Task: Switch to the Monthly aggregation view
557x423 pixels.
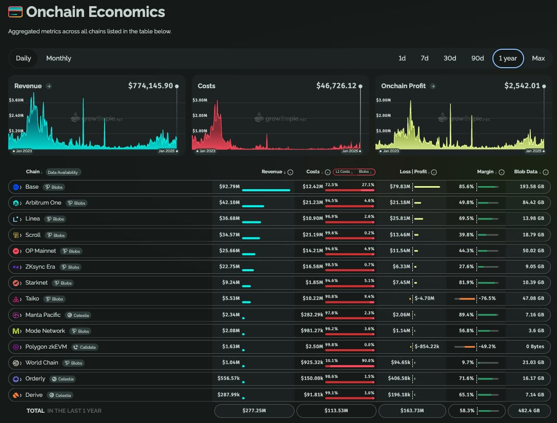Action: click(x=58, y=58)
